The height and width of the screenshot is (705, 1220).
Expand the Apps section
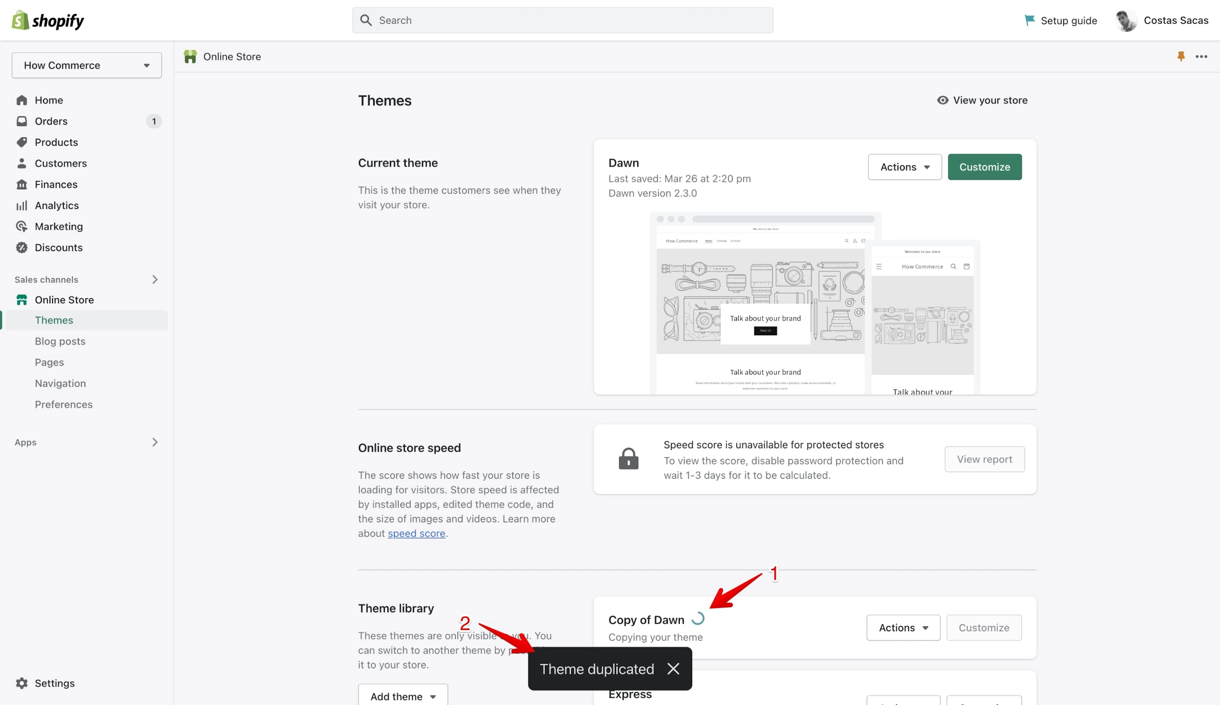(x=154, y=442)
